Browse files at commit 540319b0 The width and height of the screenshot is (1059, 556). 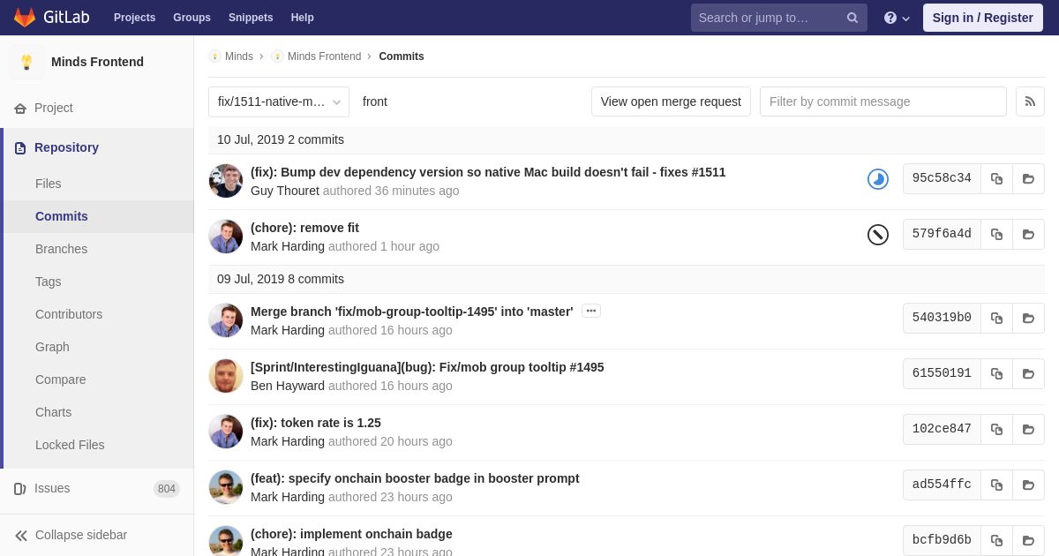1028,318
